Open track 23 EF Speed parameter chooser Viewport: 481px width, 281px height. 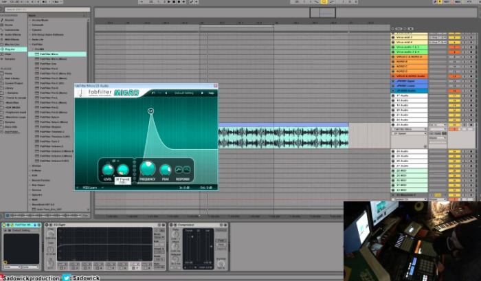pyautogui.click(x=410, y=133)
